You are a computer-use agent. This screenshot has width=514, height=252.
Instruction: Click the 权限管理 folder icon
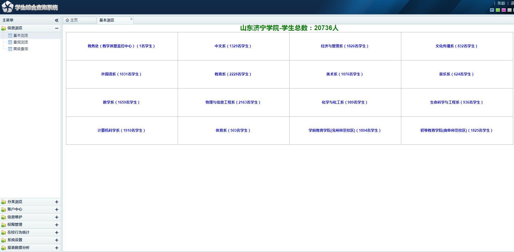coord(4,225)
